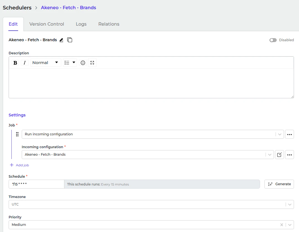Click inside the Description text area

pos(151,83)
